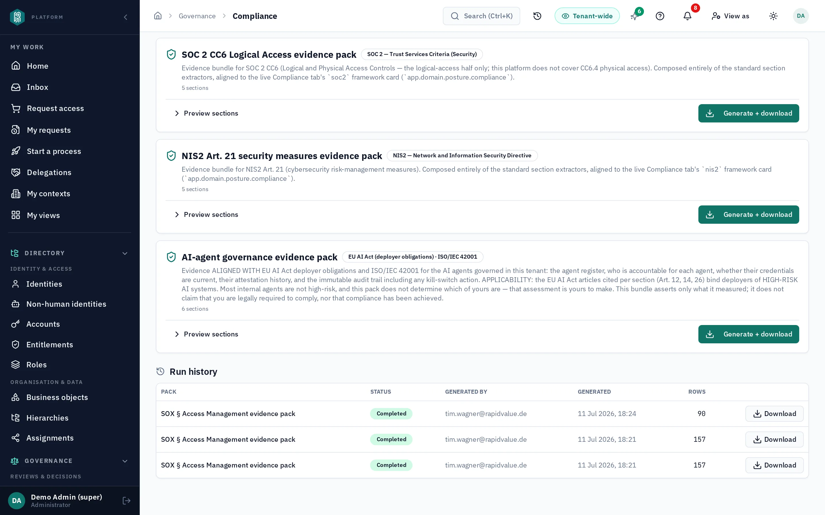Toggle the Tenant-wide scope pill

(587, 16)
